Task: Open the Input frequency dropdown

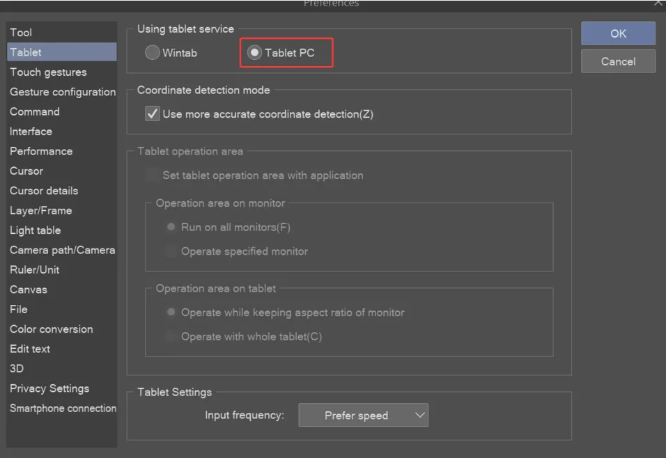Action: (x=363, y=415)
